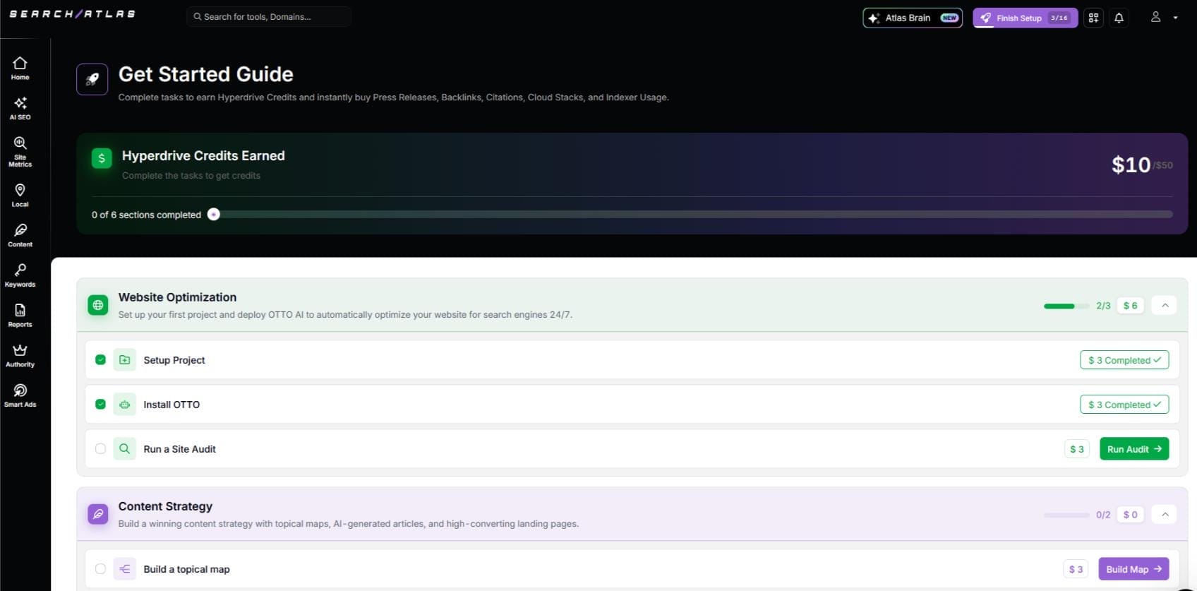Click the Get Started Guide heading
Screen dimensions: 1197x591
(x=205, y=74)
